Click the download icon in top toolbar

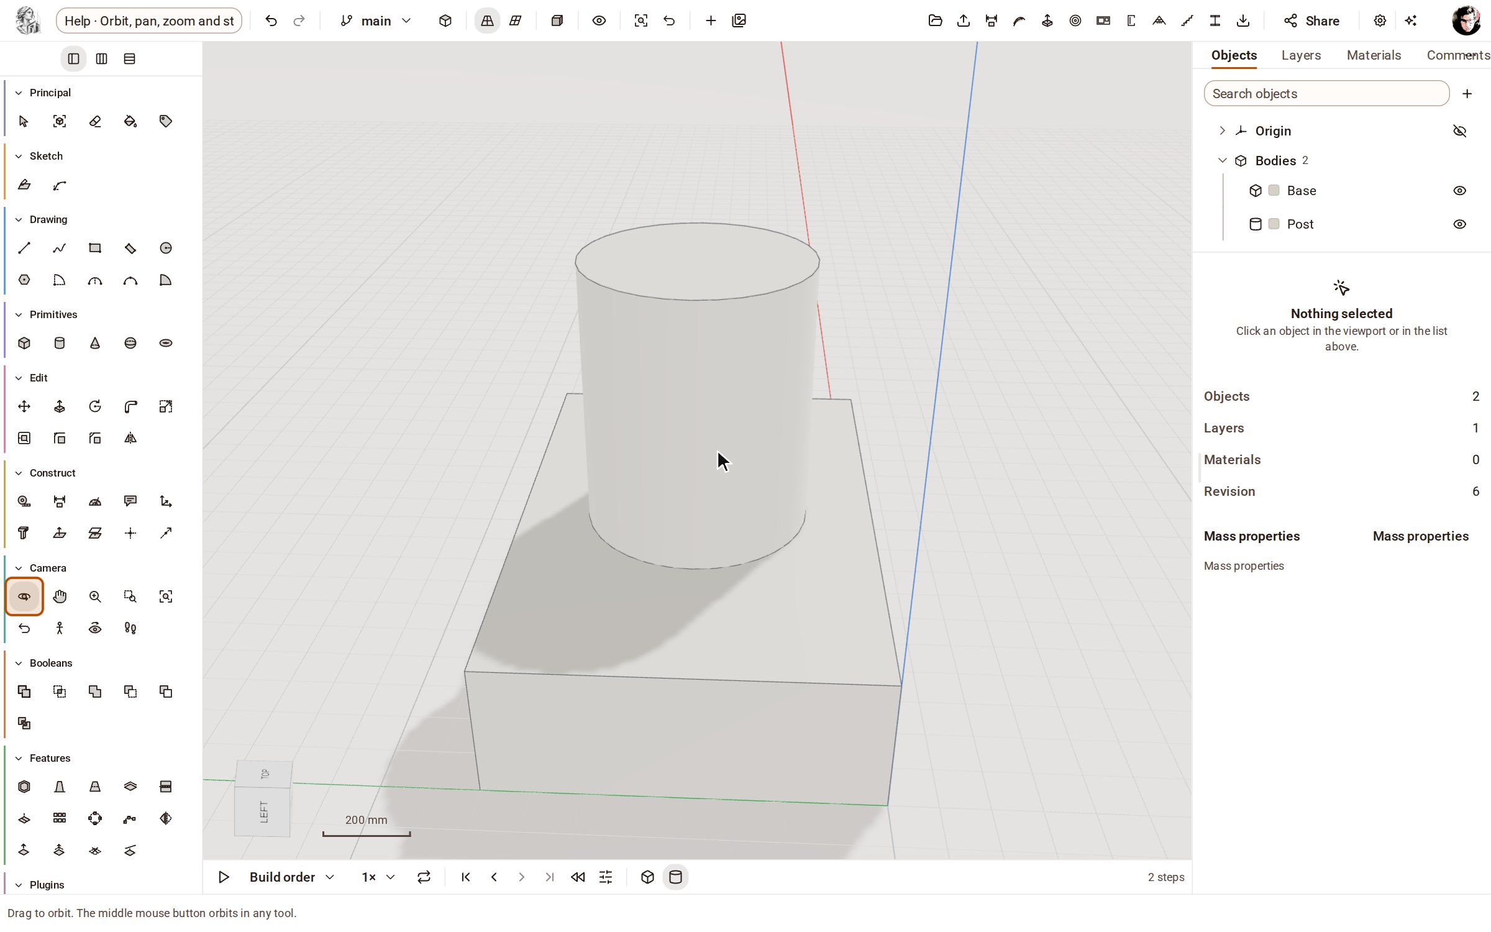pyautogui.click(x=1243, y=21)
